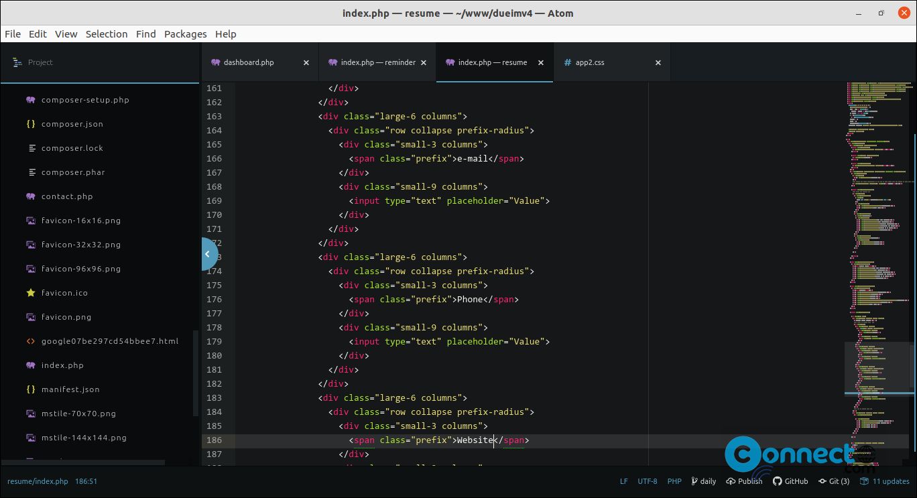Collapse the tree view with the chevron handle
917x498 pixels.
(x=208, y=253)
